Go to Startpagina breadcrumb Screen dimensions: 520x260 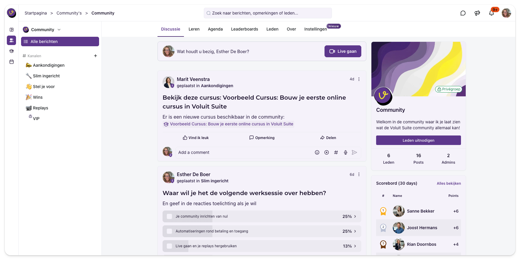click(36, 13)
